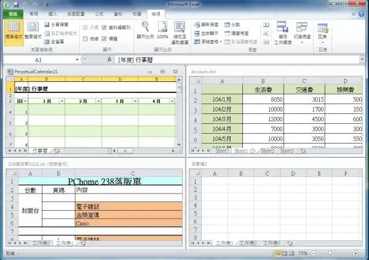Open the File (檔案) tab

[x=13, y=14]
